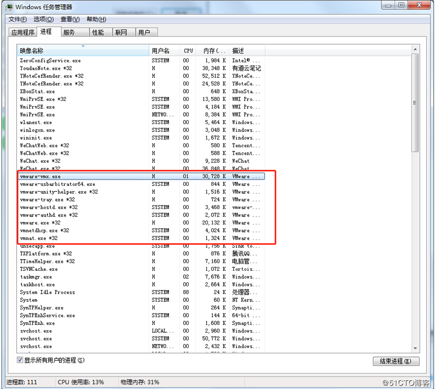This screenshot has width=435, height=389.
Task: Toggle 显示所有用户的进程 checkbox
Action: (x=20, y=360)
